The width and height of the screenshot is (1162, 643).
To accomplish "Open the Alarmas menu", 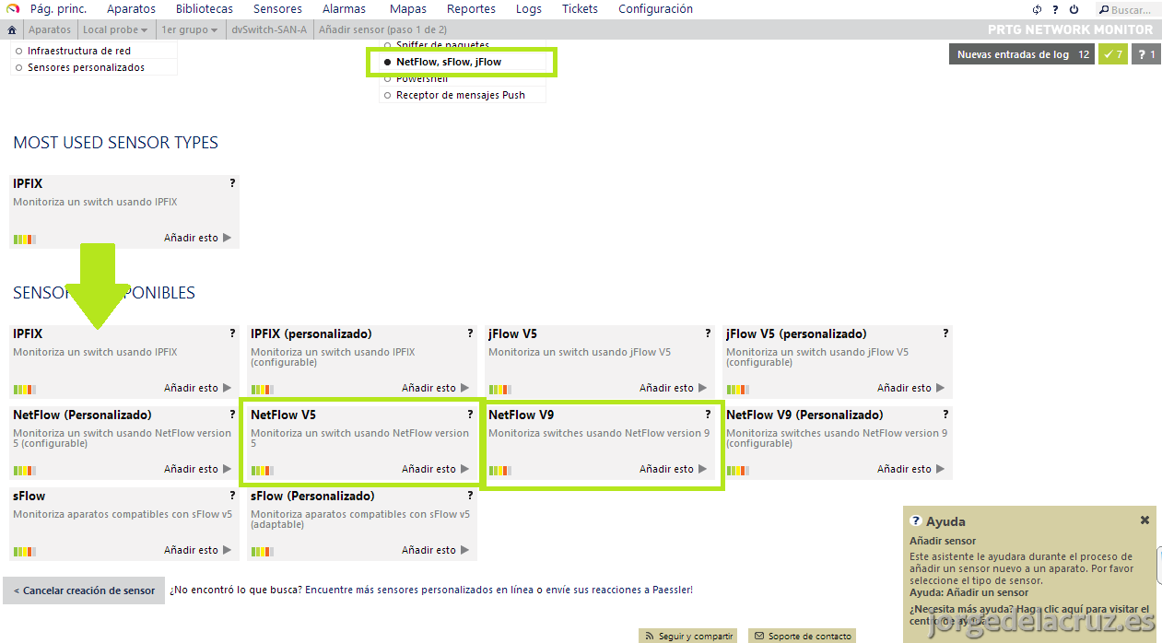I will click(x=345, y=9).
